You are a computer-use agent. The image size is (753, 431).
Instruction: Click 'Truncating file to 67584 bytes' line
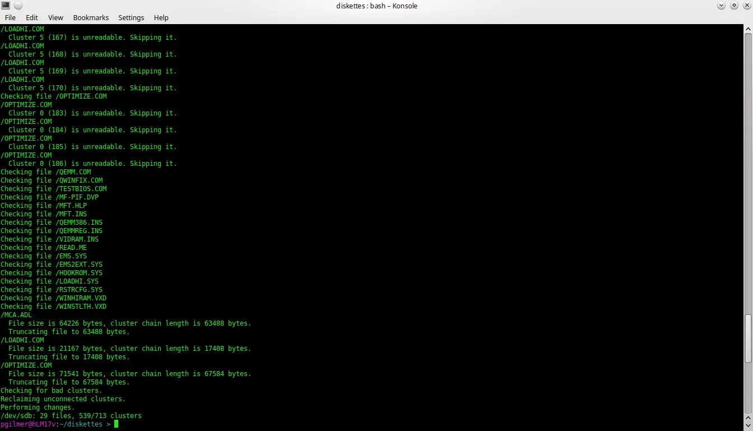coord(69,382)
